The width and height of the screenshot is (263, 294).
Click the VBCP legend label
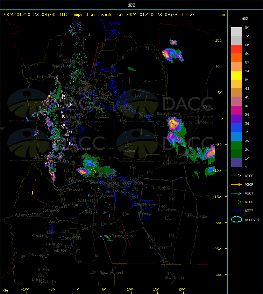tap(249, 176)
